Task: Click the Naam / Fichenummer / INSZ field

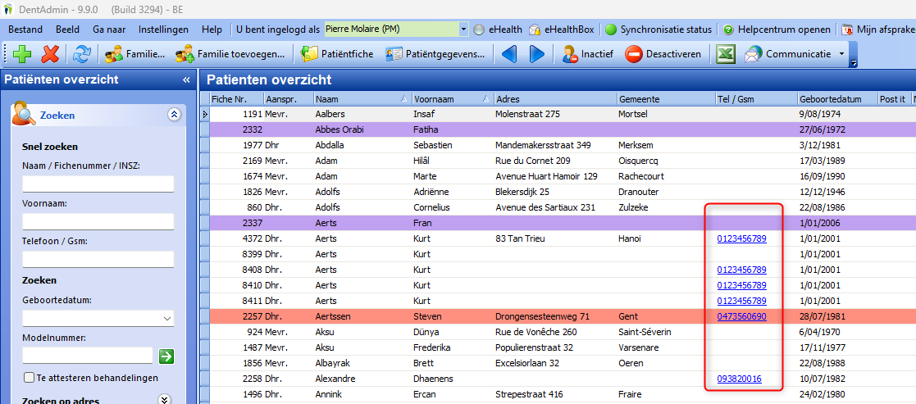Action: (x=98, y=184)
